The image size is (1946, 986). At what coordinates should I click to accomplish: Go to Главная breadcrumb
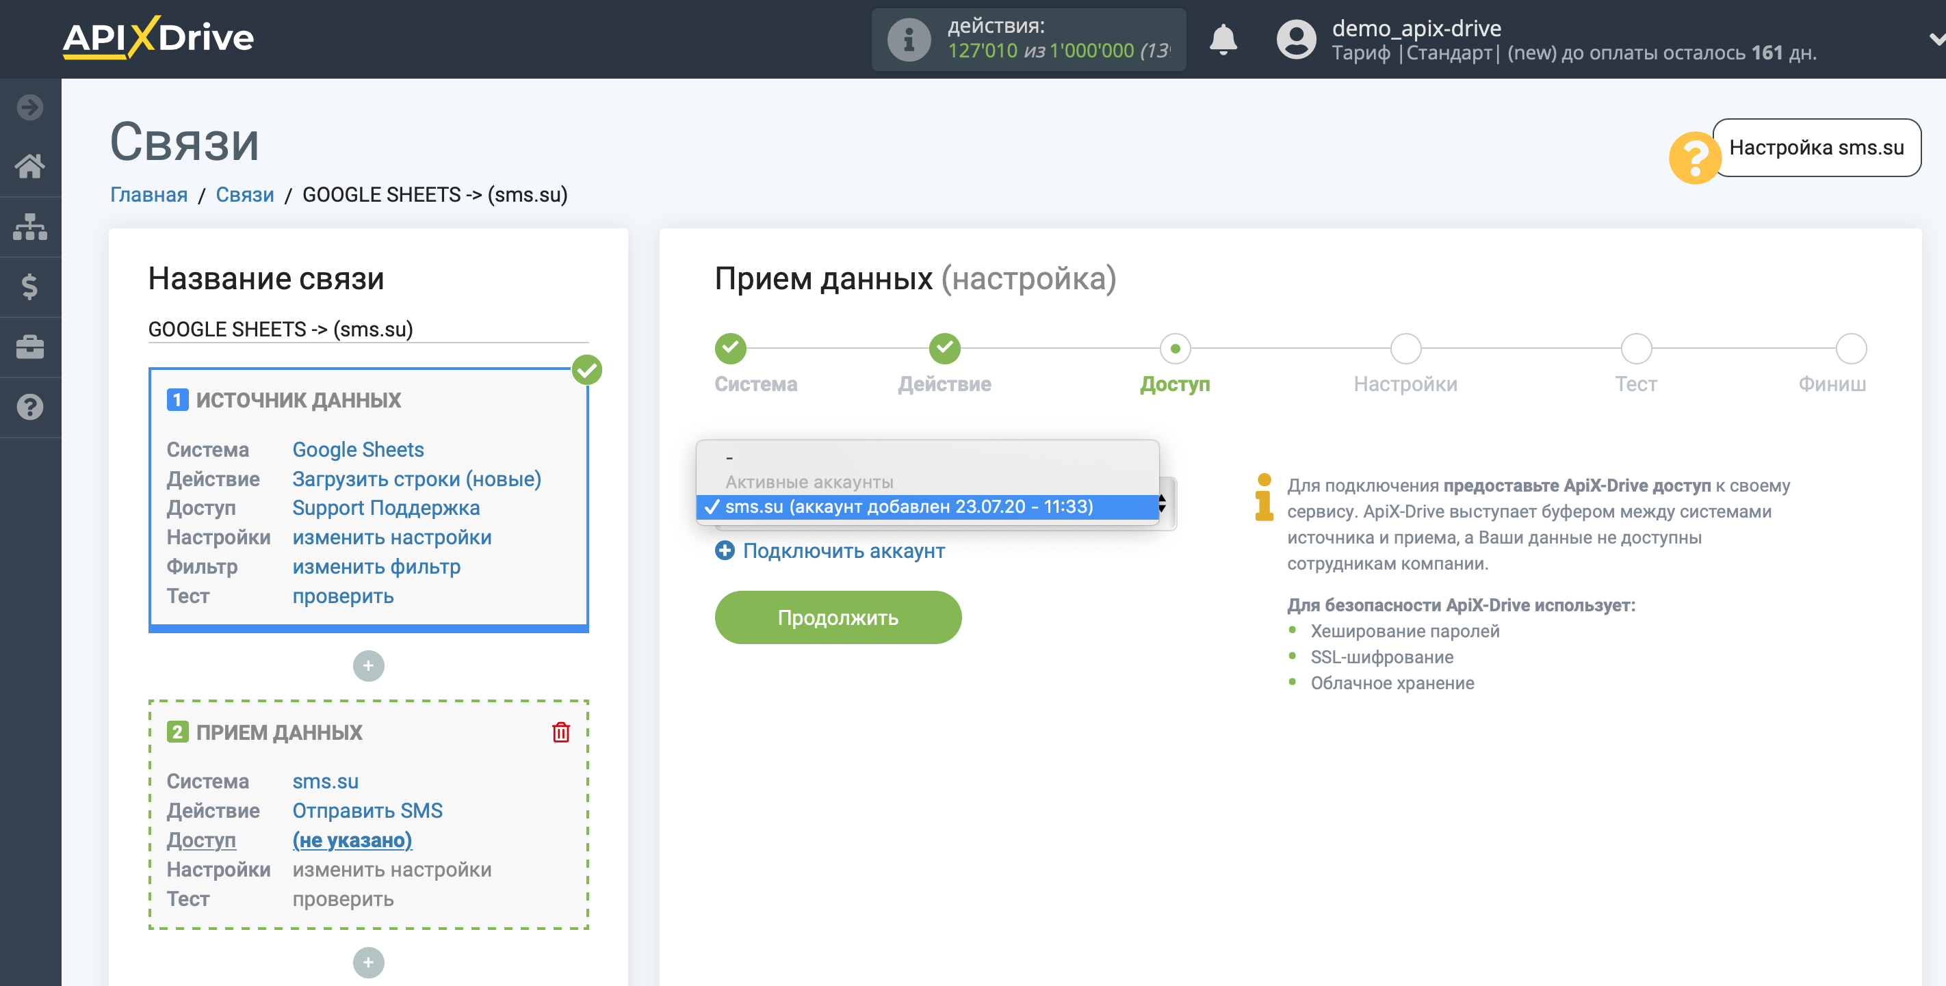click(x=148, y=195)
